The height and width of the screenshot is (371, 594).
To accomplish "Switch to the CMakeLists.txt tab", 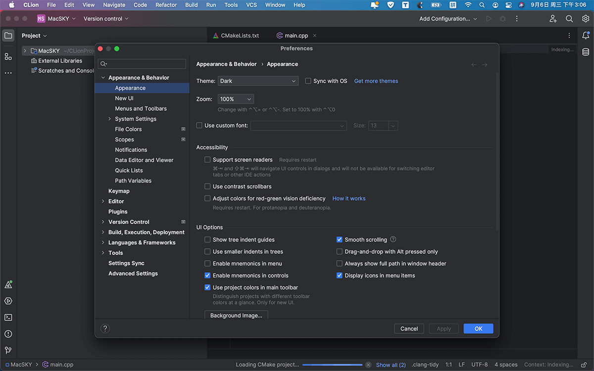I will pos(236,36).
